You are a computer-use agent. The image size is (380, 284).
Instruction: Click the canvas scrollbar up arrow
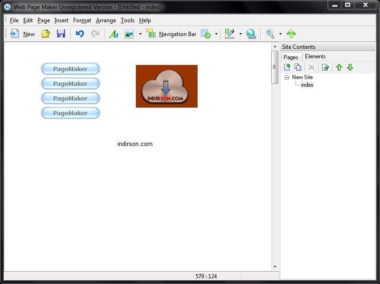pyautogui.click(x=275, y=46)
